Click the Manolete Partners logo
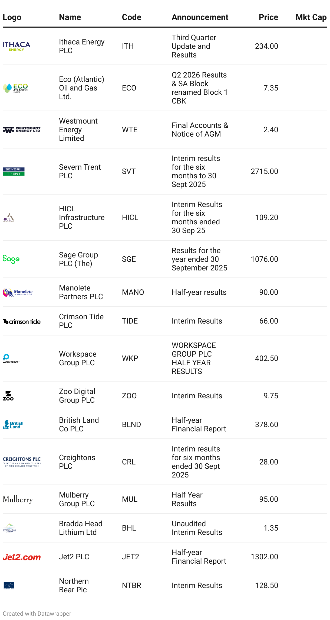 pos(18,292)
